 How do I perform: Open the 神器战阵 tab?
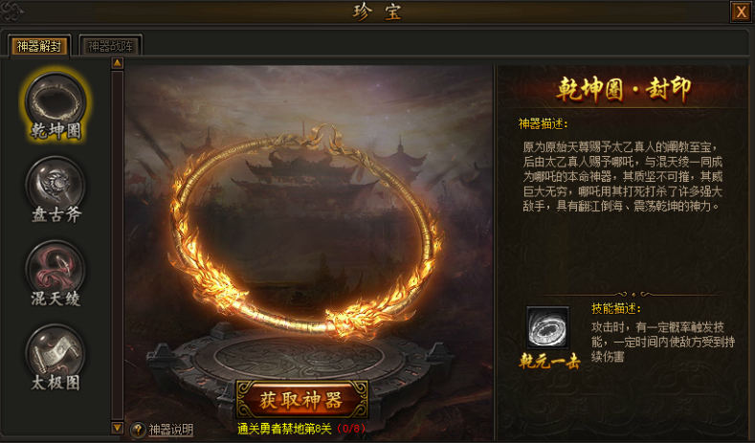(110, 46)
